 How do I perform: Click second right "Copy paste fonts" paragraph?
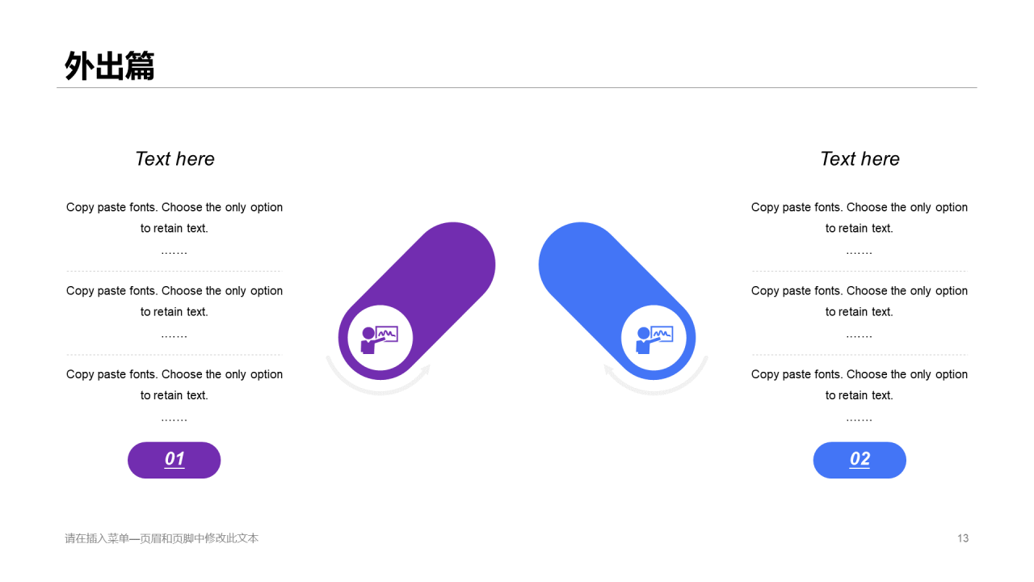point(860,312)
